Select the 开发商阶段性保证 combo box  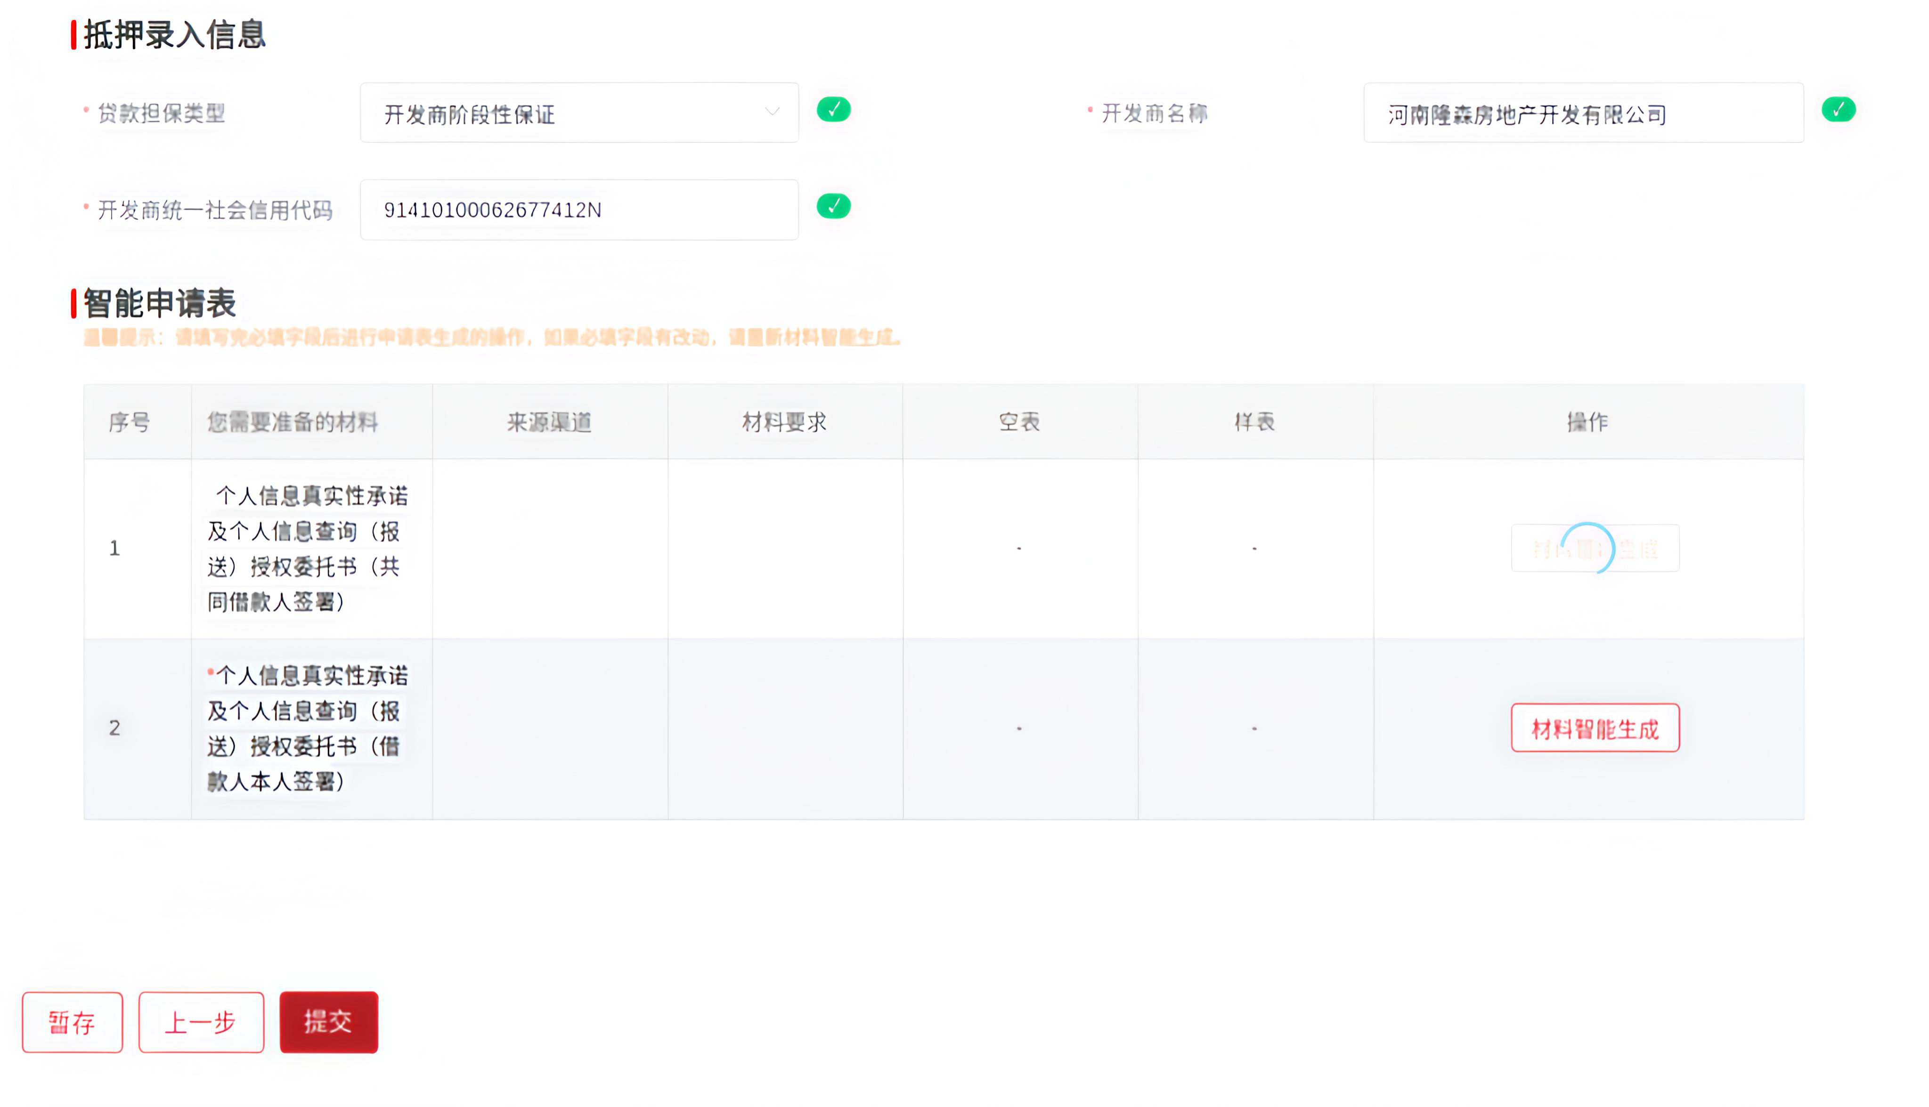point(563,113)
